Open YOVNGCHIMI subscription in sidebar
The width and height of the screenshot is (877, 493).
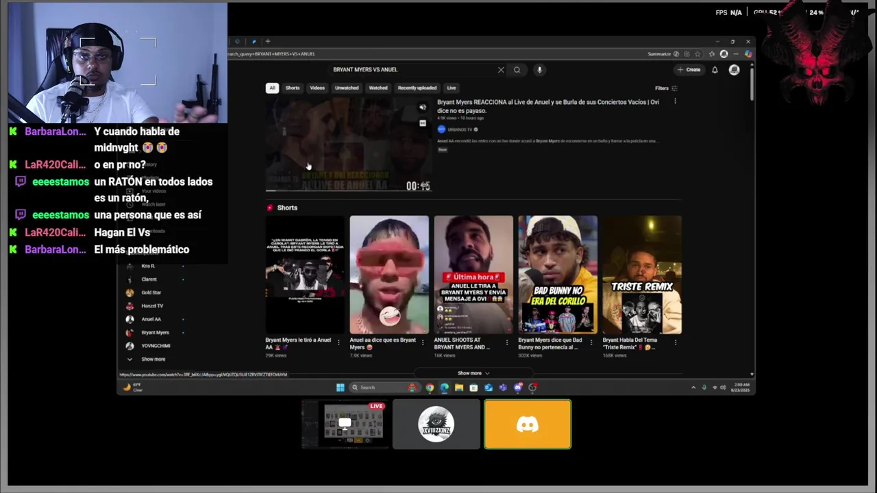click(155, 346)
